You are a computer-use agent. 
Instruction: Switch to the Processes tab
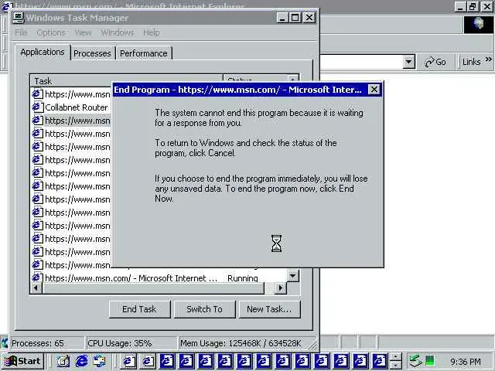pyautogui.click(x=92, y=53)
